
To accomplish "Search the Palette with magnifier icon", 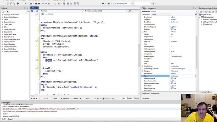I will point(27,12).
